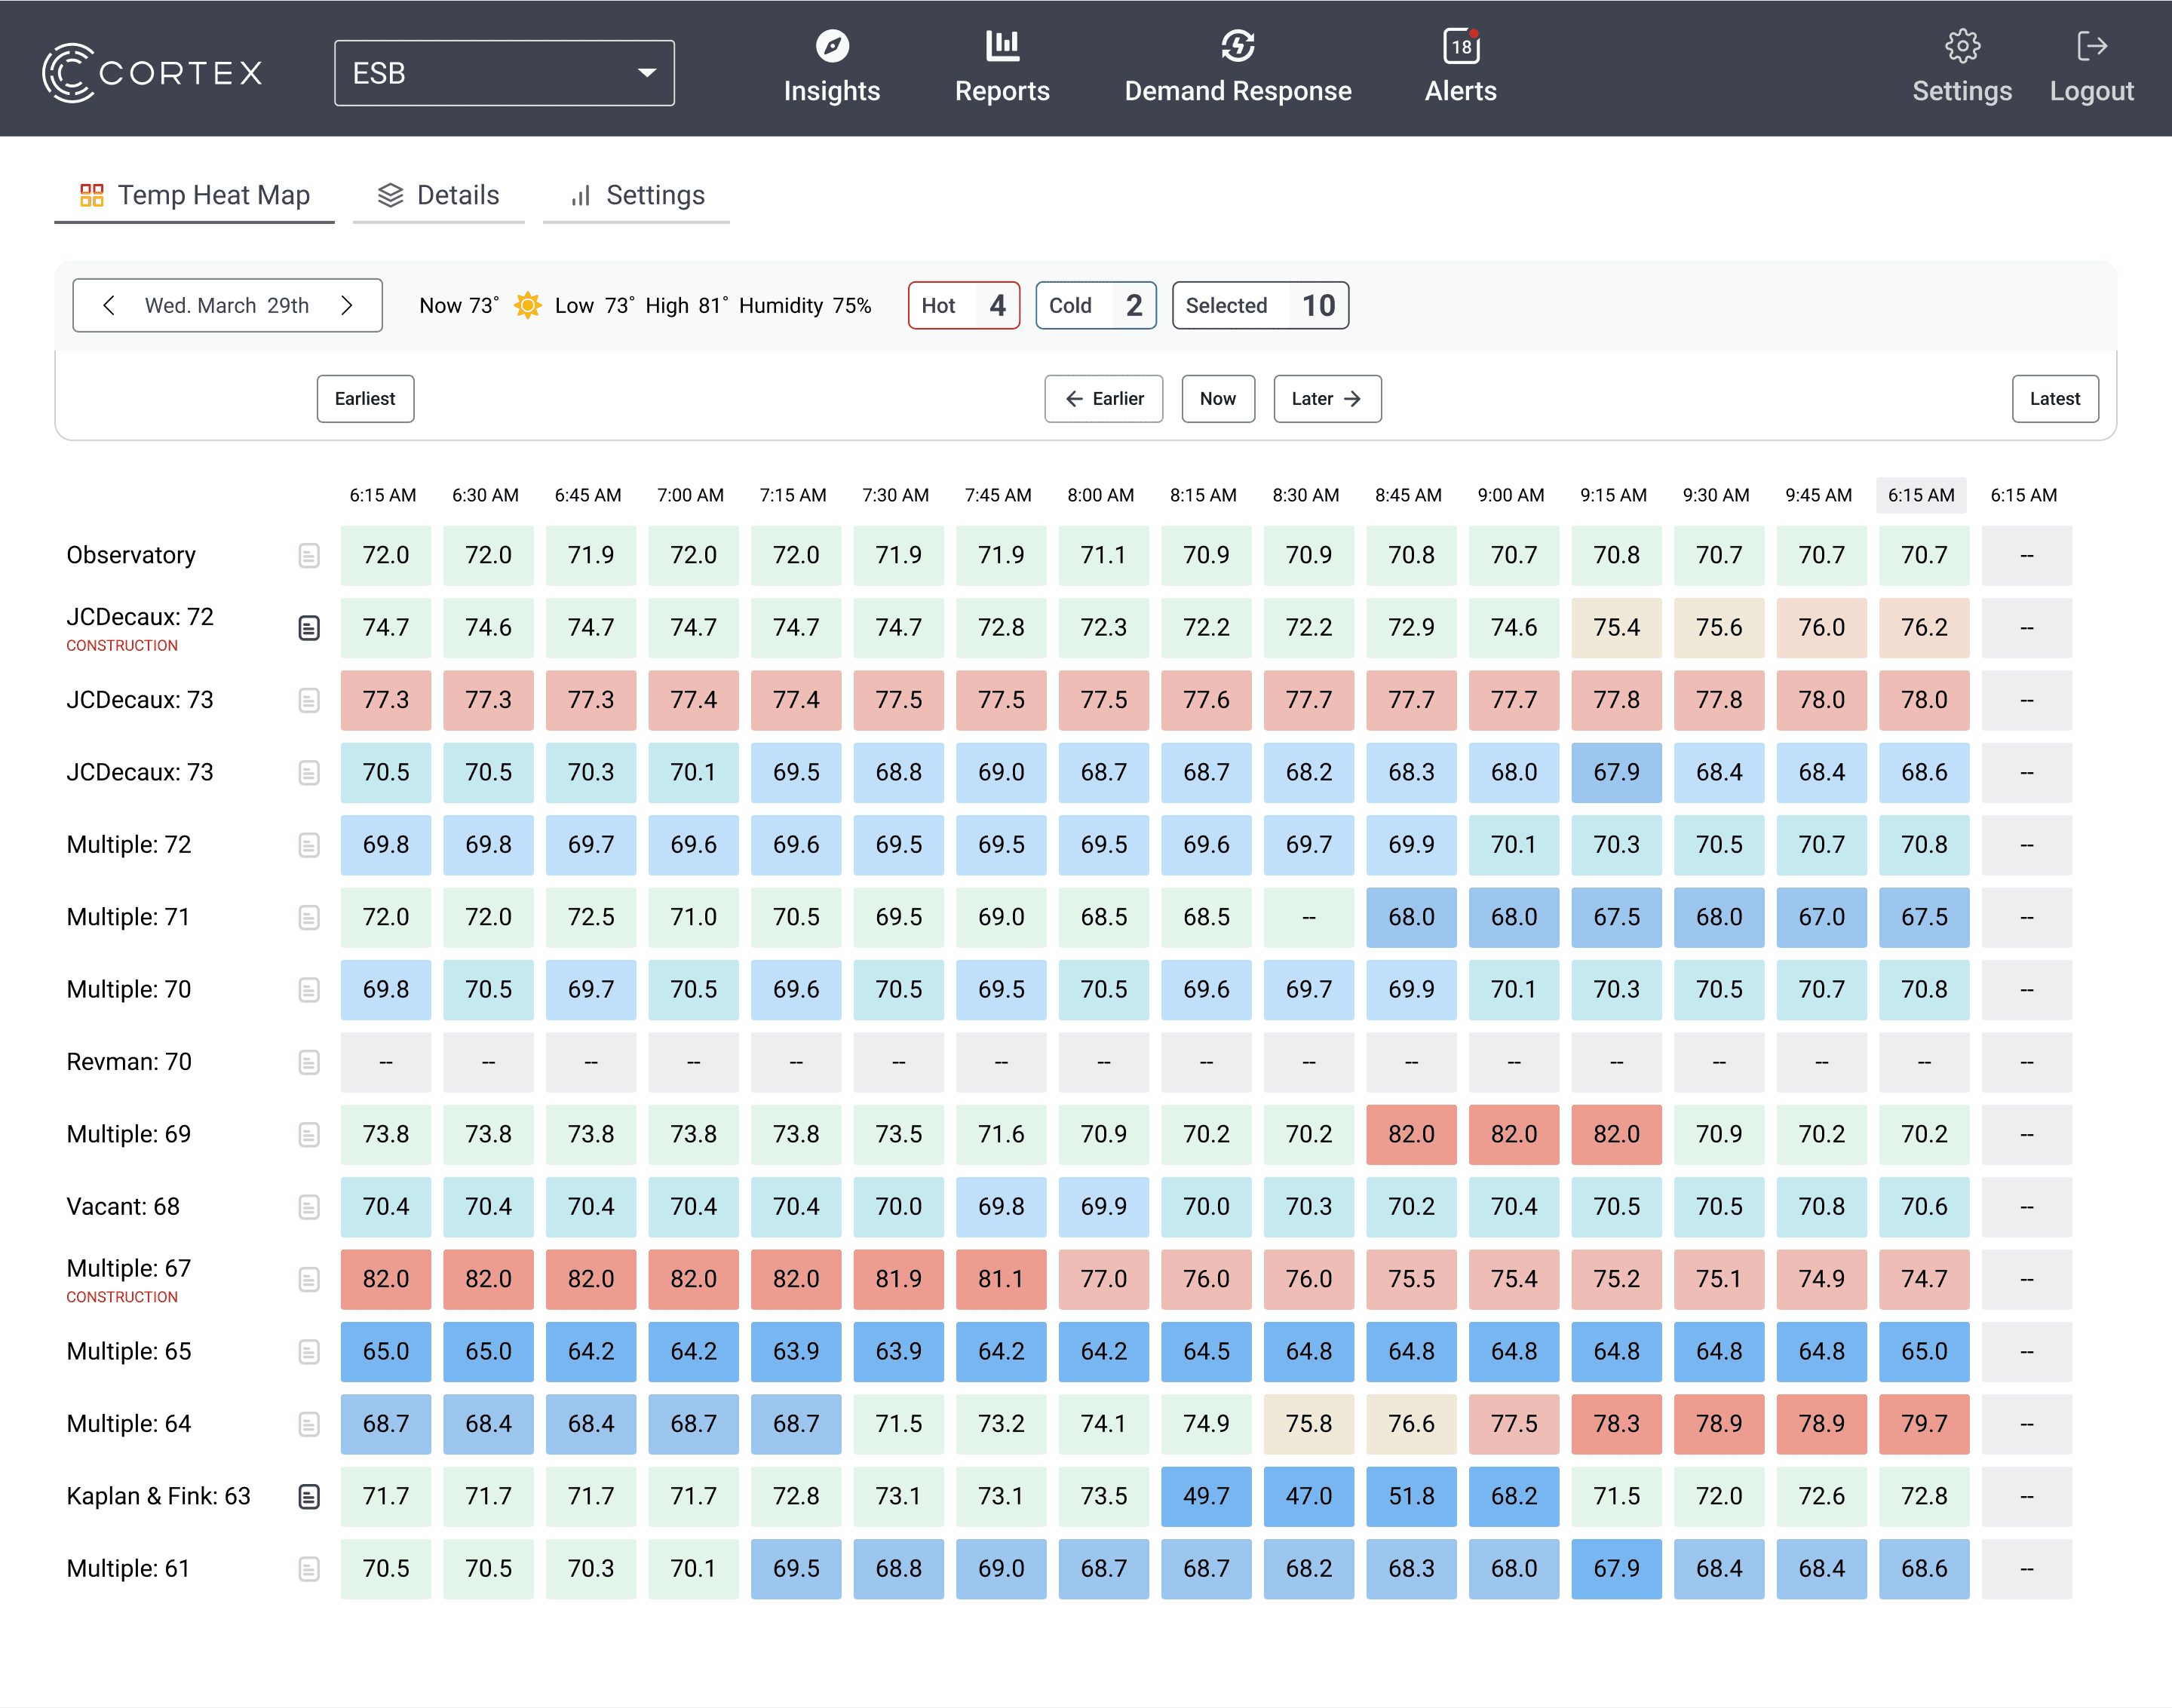Advance to the next day with the right chevron
The width and height of the screenshot is (2172, 1708).
[x=347, y=305]
